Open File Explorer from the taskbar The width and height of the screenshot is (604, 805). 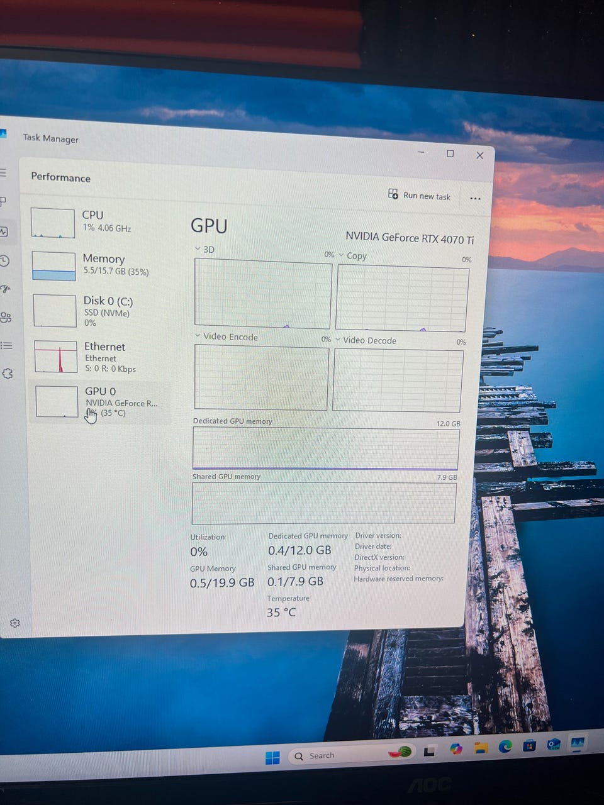click(x=481, y=747)
